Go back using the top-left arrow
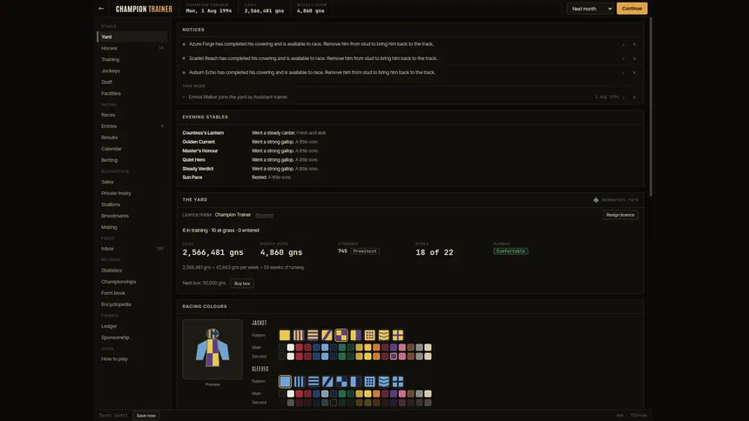The image size is (749, 421). [x=101, y=9]
